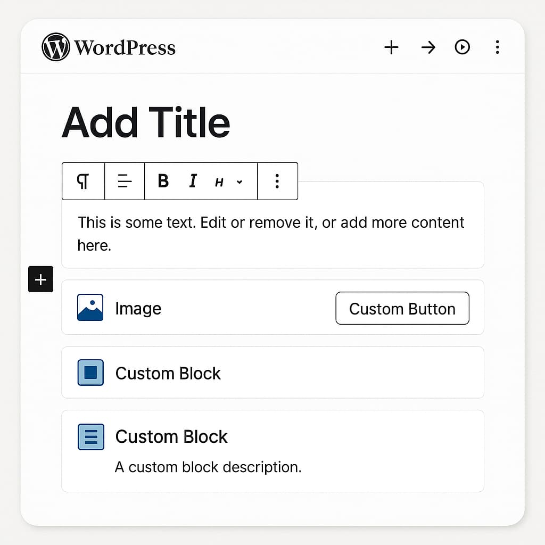The height and width of the screenshot is (545, 545).
Task: Open the header three-dot options menu
Action: tap(497, 47)
